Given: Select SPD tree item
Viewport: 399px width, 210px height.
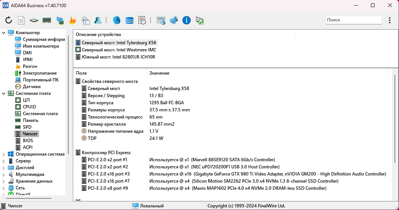Looking at the screenshot, I should (23, 127).
